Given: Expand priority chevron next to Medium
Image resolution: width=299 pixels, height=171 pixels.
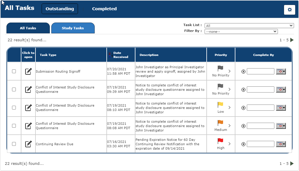Looking at the screenshot, I should pyautogui.click(x=230, y=126).
